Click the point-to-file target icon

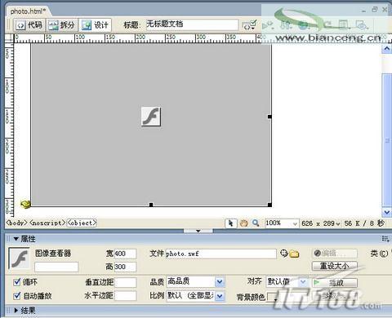(283, 254)
